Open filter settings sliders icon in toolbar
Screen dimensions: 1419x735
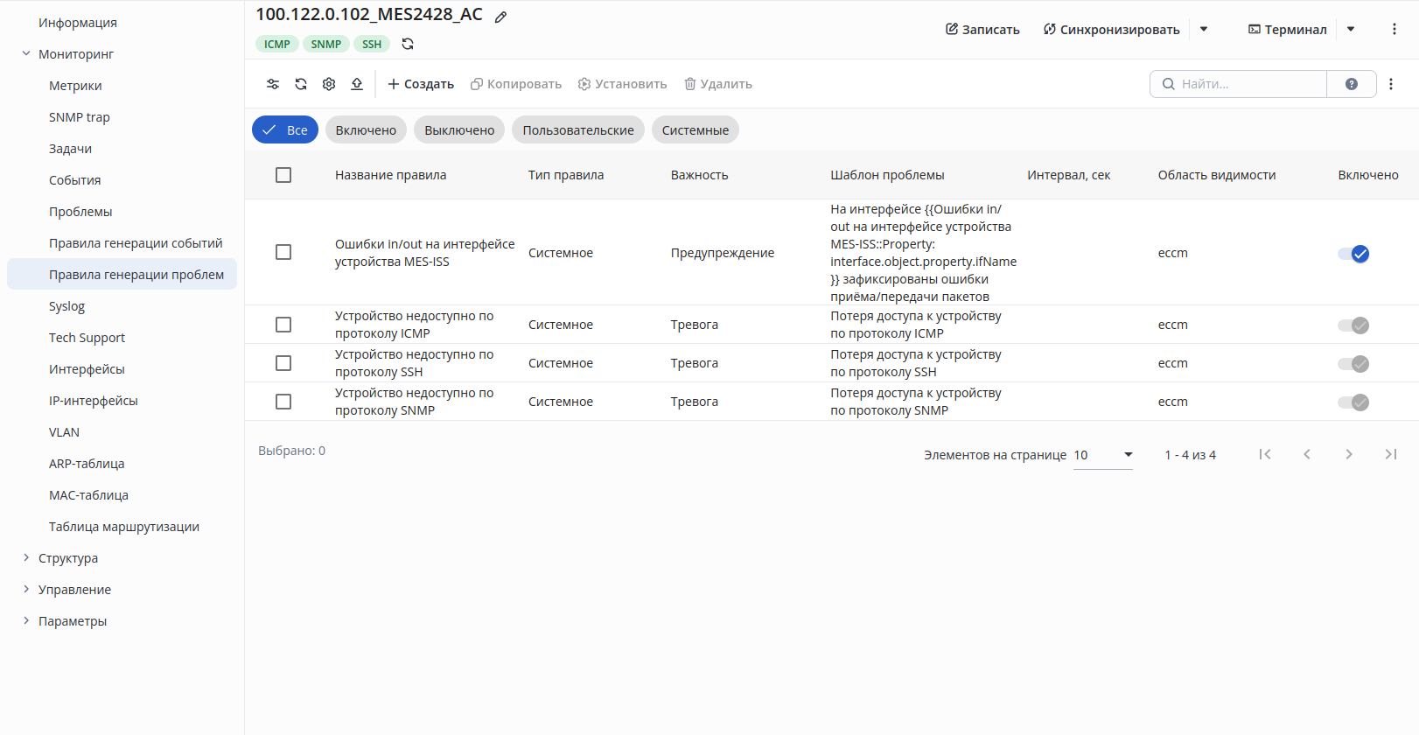click(273, 84)
